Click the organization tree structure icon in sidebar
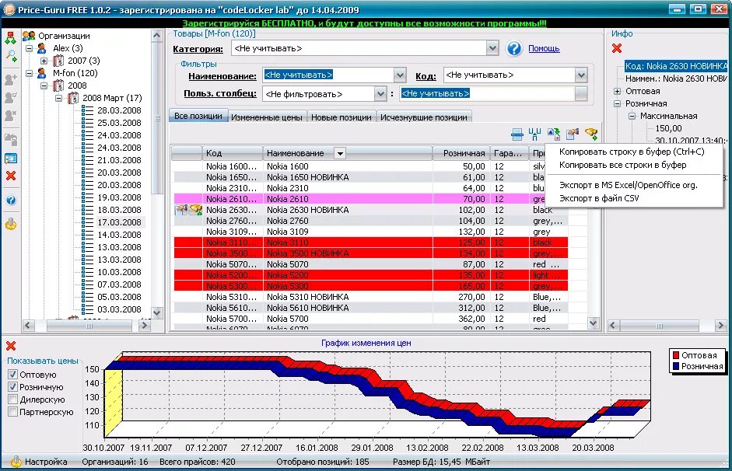Viewport: 732px width, 471px height. click(x=10, y=38)
